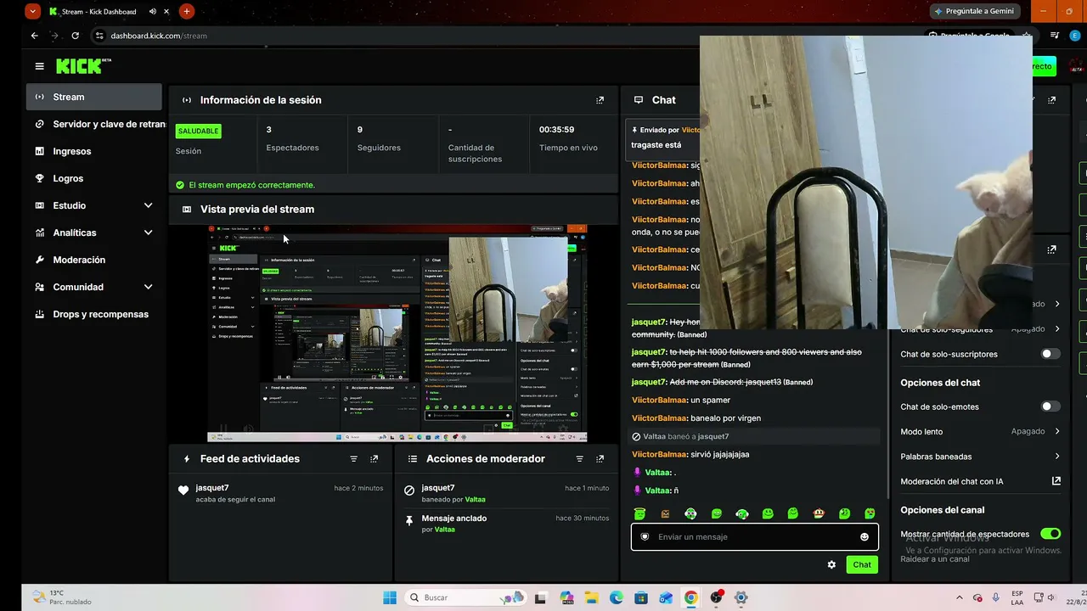Toggle Chat de solo-emotes switch
This screenshot has height=611, width=1087.
(x=1050, y=406)
